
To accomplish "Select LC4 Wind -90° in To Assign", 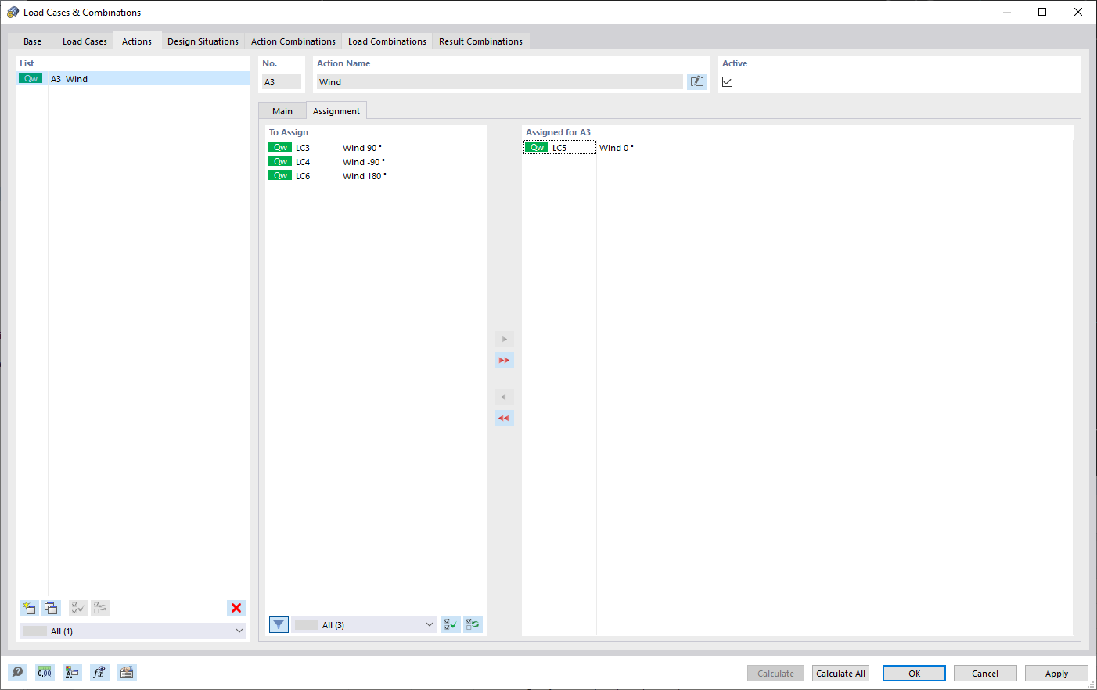I will [376, 162].
